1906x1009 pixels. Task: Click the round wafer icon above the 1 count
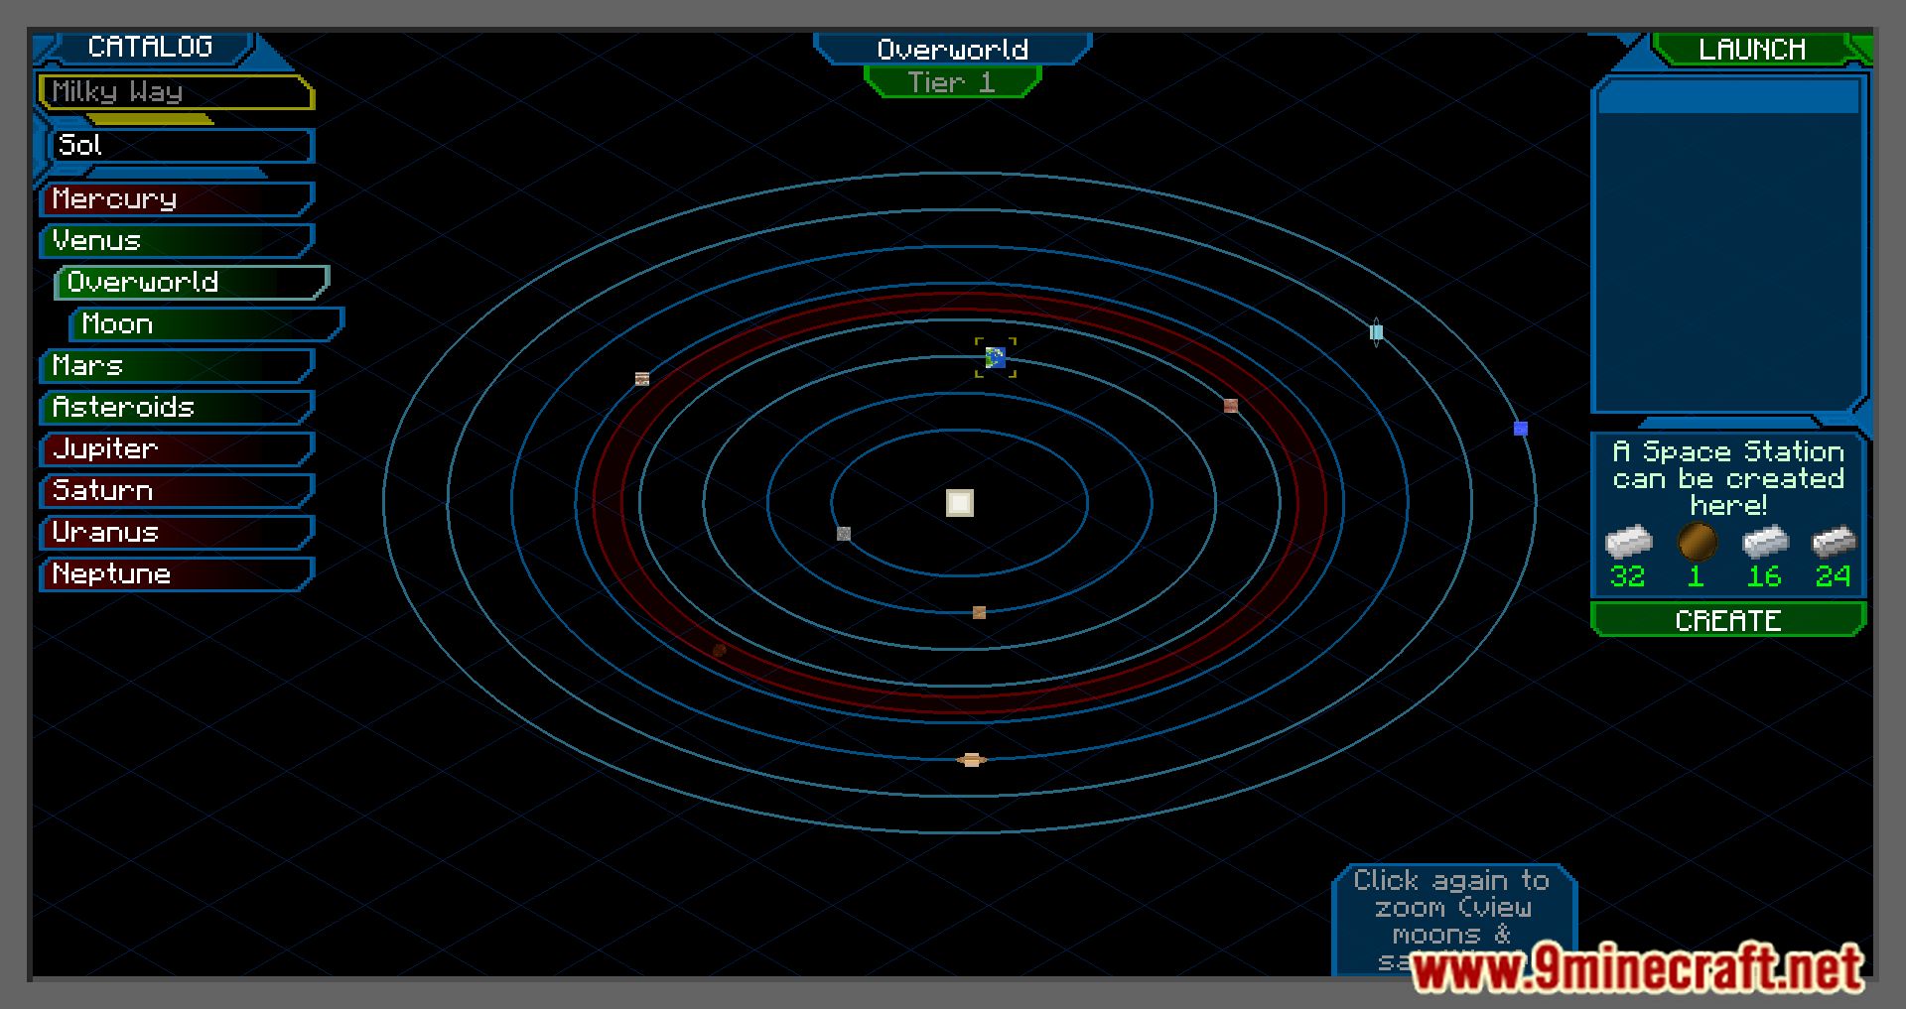(x=1697, y=543)
